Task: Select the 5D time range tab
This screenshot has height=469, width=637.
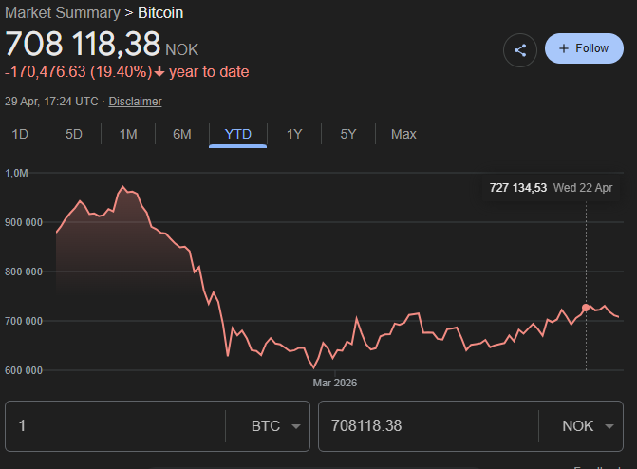Action: 74,134
